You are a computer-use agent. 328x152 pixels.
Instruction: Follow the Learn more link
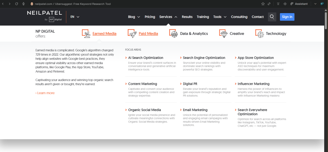45,93
